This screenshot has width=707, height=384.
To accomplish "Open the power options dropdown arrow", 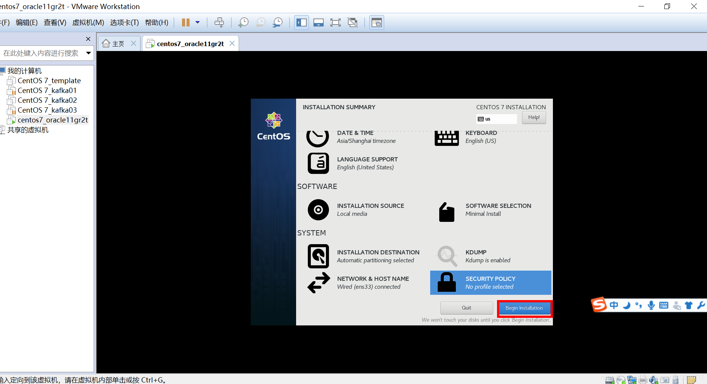I will pyautogui.click(x=198, y=23).
